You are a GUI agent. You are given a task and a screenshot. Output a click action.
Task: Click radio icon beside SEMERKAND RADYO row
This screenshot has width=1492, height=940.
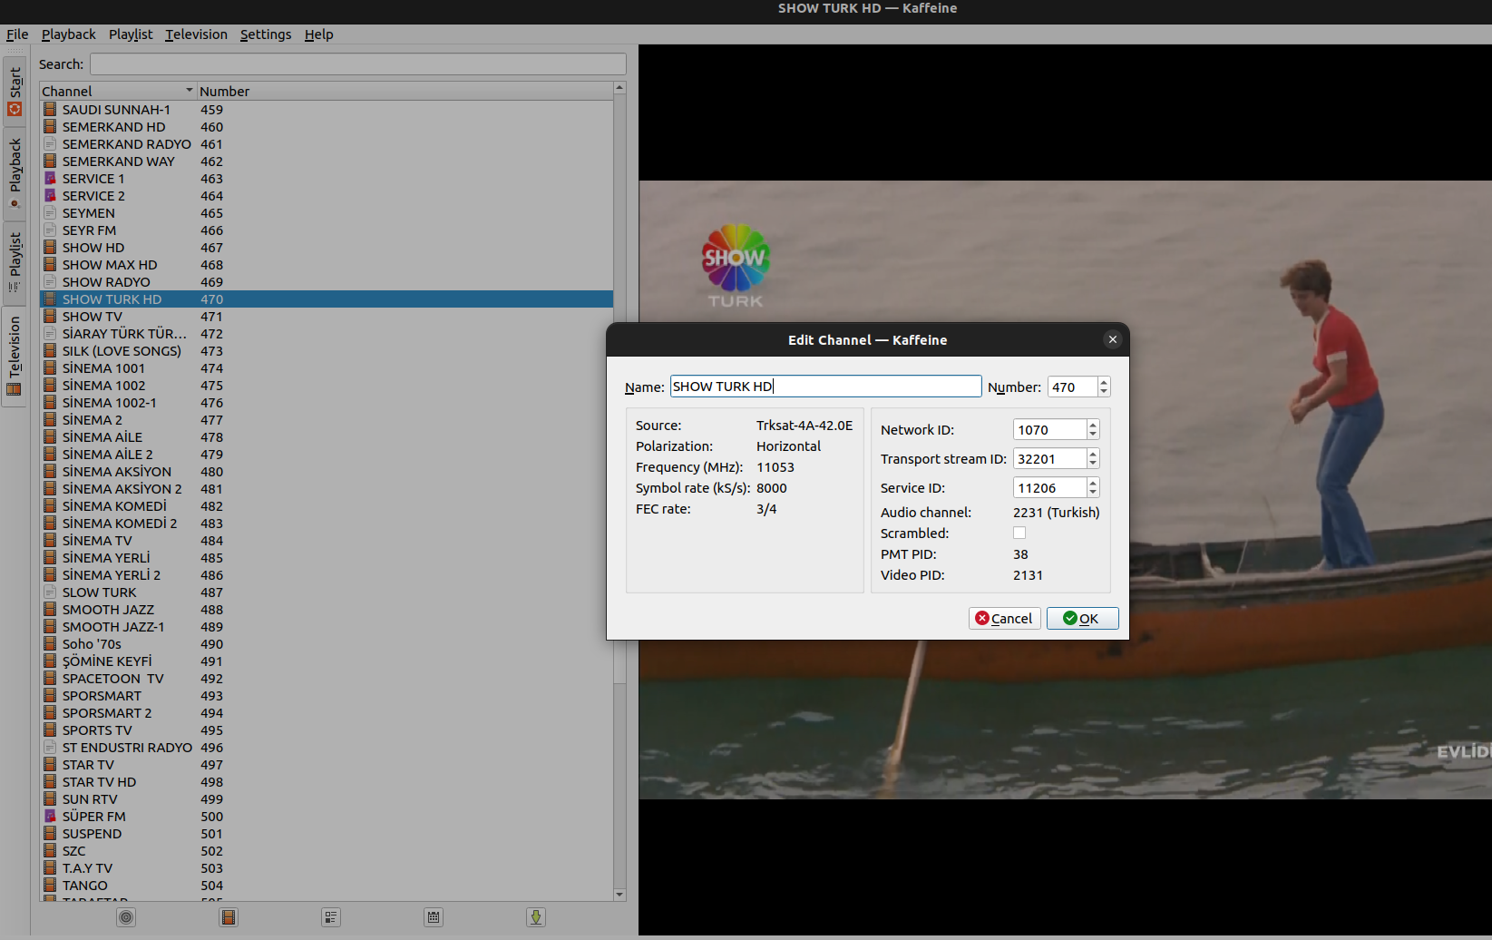(50, 143)
